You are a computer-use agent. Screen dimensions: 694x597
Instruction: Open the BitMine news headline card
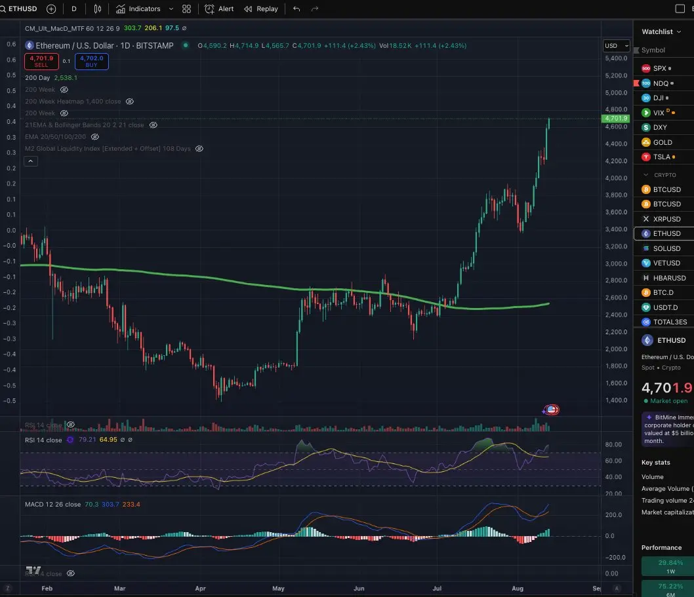(668, 429)
